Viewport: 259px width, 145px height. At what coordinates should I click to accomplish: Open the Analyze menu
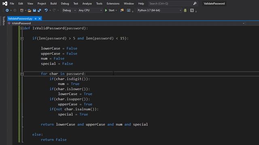[x=87, y=4]
